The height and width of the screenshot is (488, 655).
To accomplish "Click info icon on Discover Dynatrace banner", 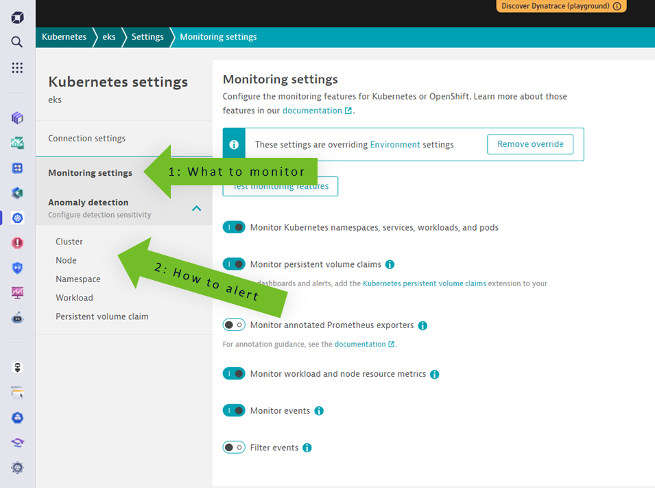I will tap(617, 6).
